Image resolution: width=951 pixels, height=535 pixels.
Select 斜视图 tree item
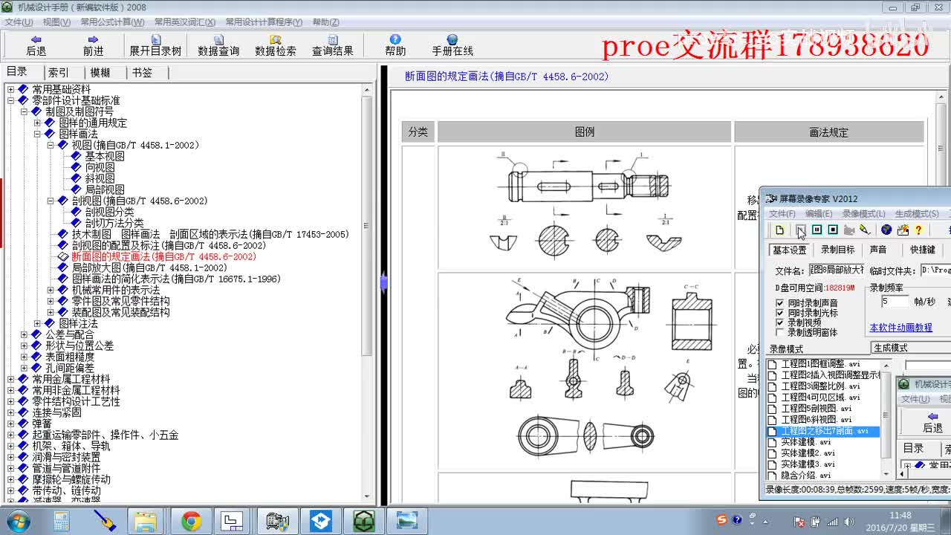(100, 178)
